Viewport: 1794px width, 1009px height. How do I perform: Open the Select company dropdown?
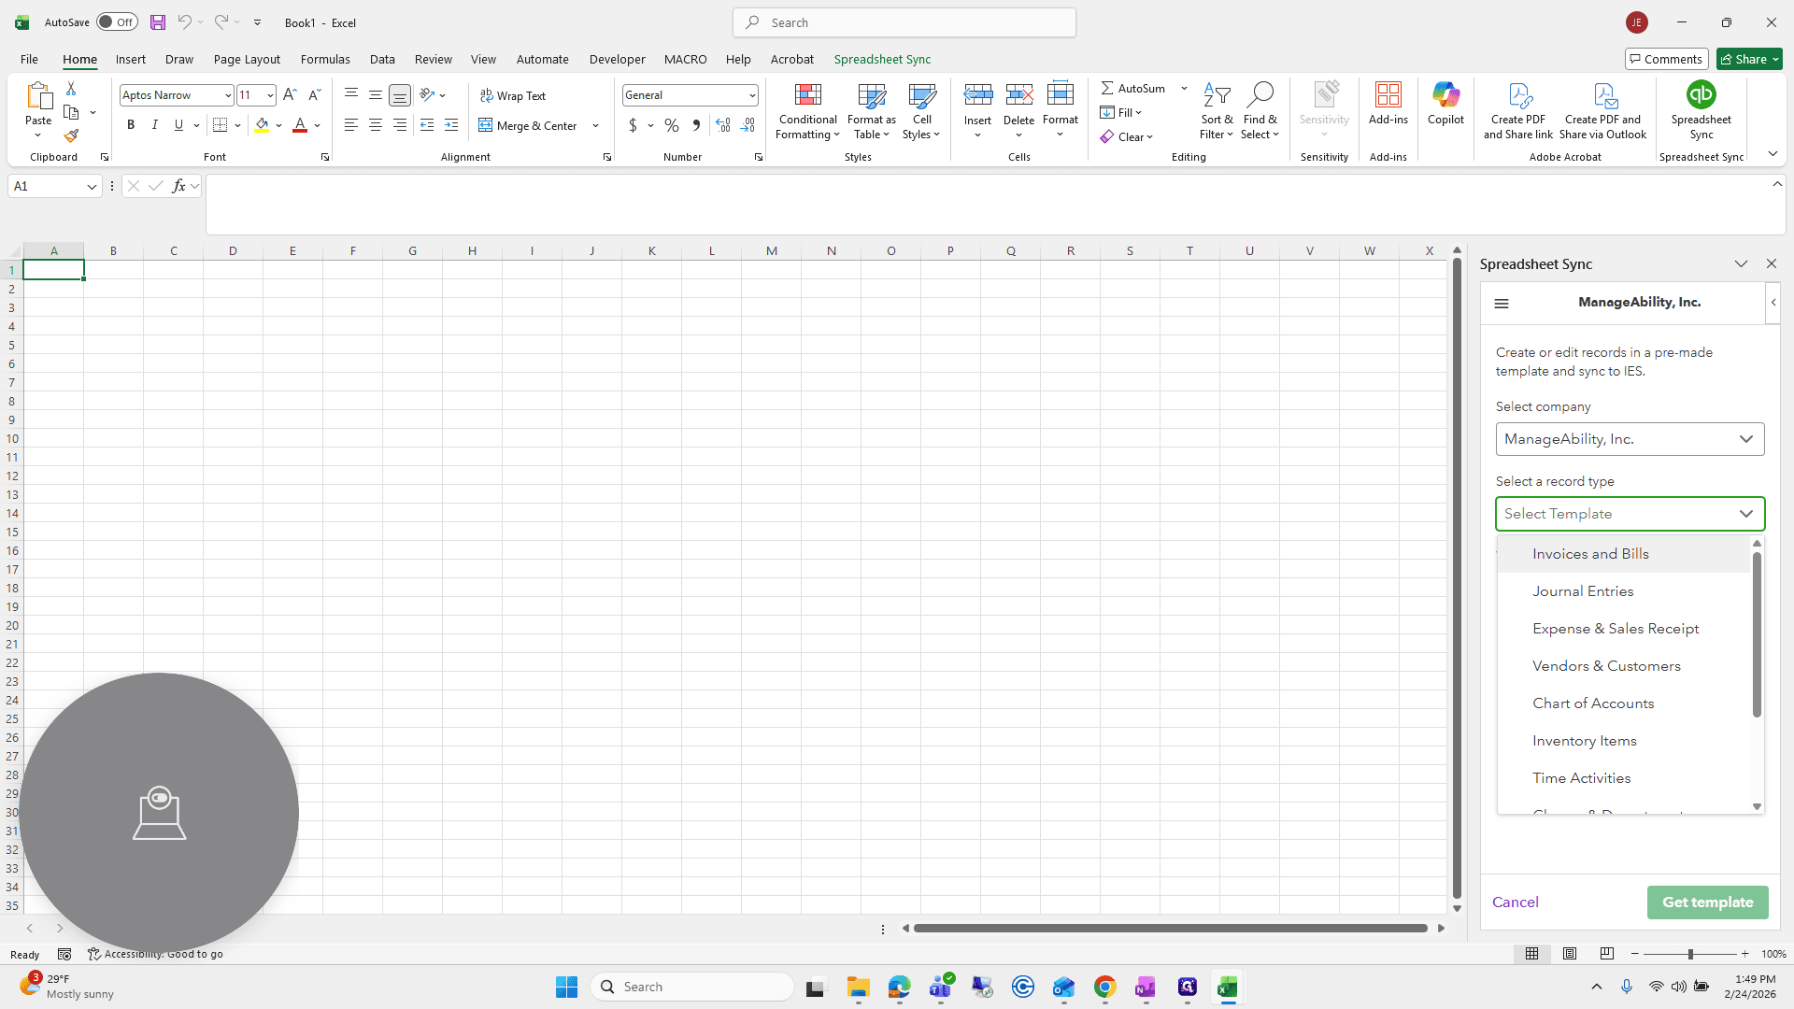pyautogui.click(x=1630, y=439)
